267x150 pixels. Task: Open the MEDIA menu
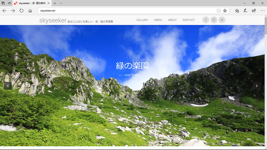158,20
